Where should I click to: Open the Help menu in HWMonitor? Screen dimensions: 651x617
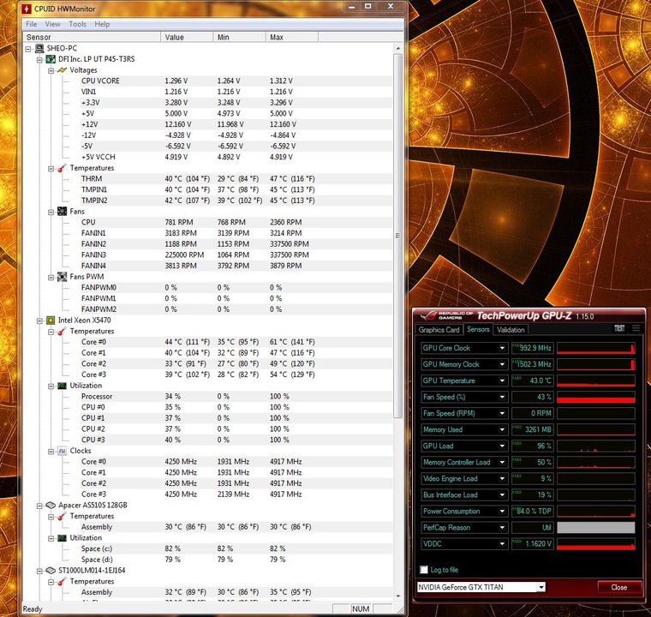102,24
